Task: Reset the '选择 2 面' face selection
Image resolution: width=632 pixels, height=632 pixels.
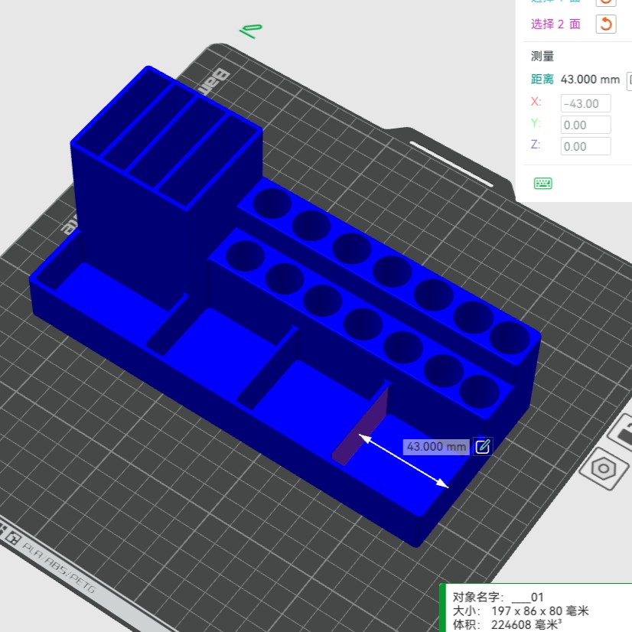Action: 606,24
